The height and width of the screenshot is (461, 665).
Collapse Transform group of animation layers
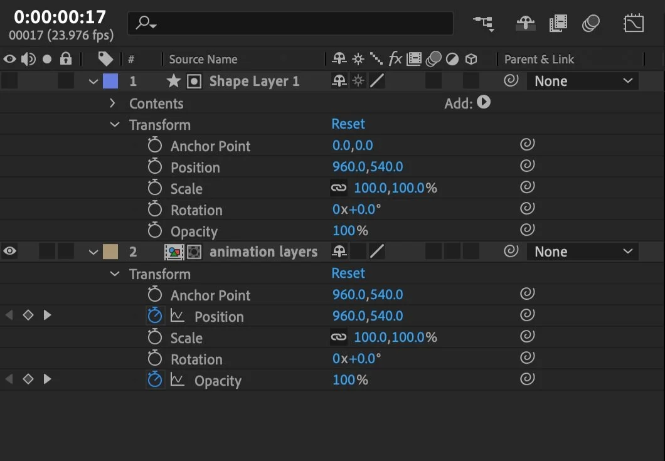[115, 274]
